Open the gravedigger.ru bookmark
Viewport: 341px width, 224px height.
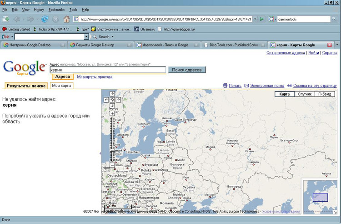[176, 29]
